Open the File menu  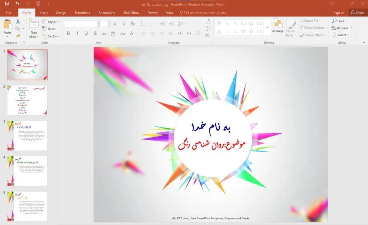click(x=9, y=12)
